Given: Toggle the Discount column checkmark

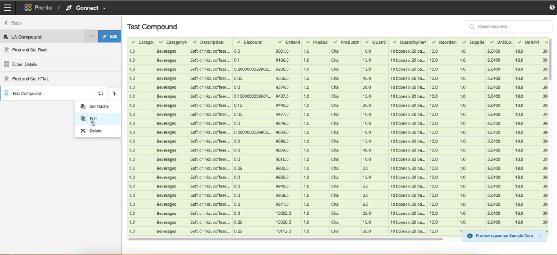Looking at the screenshot, I should 238,42.
